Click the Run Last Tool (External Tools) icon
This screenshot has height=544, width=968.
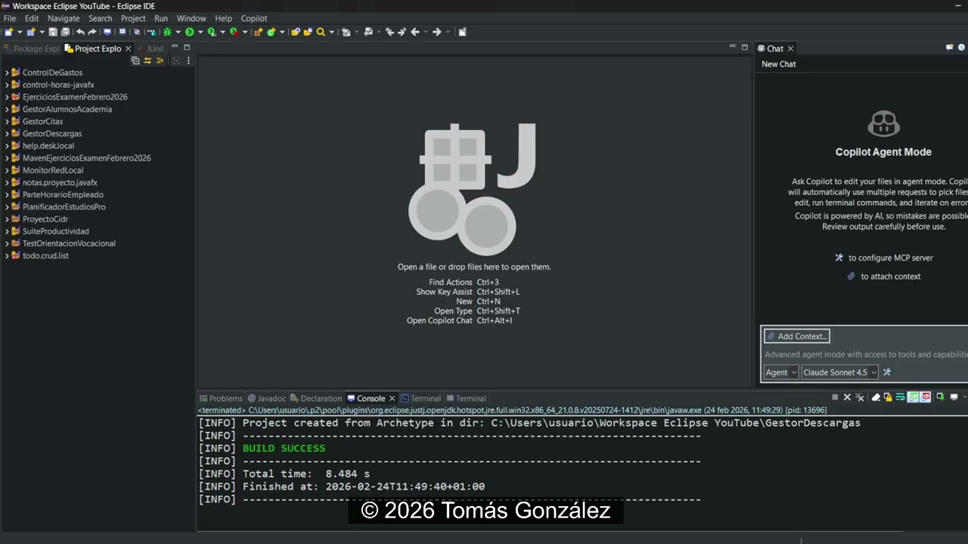pos(234,32)
